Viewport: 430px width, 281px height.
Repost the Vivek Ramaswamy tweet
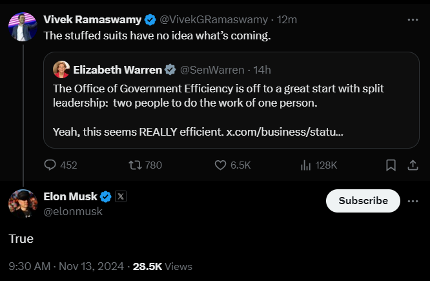135,165
